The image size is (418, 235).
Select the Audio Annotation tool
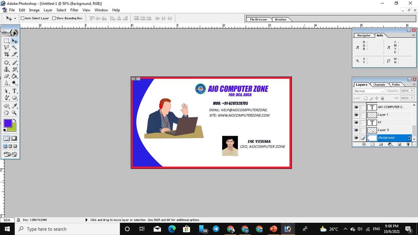(6, 106)
